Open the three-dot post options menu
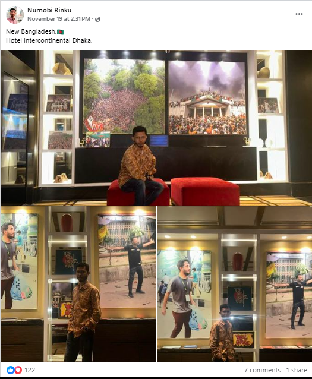312x379 pixels. click(x=299, y=14)
